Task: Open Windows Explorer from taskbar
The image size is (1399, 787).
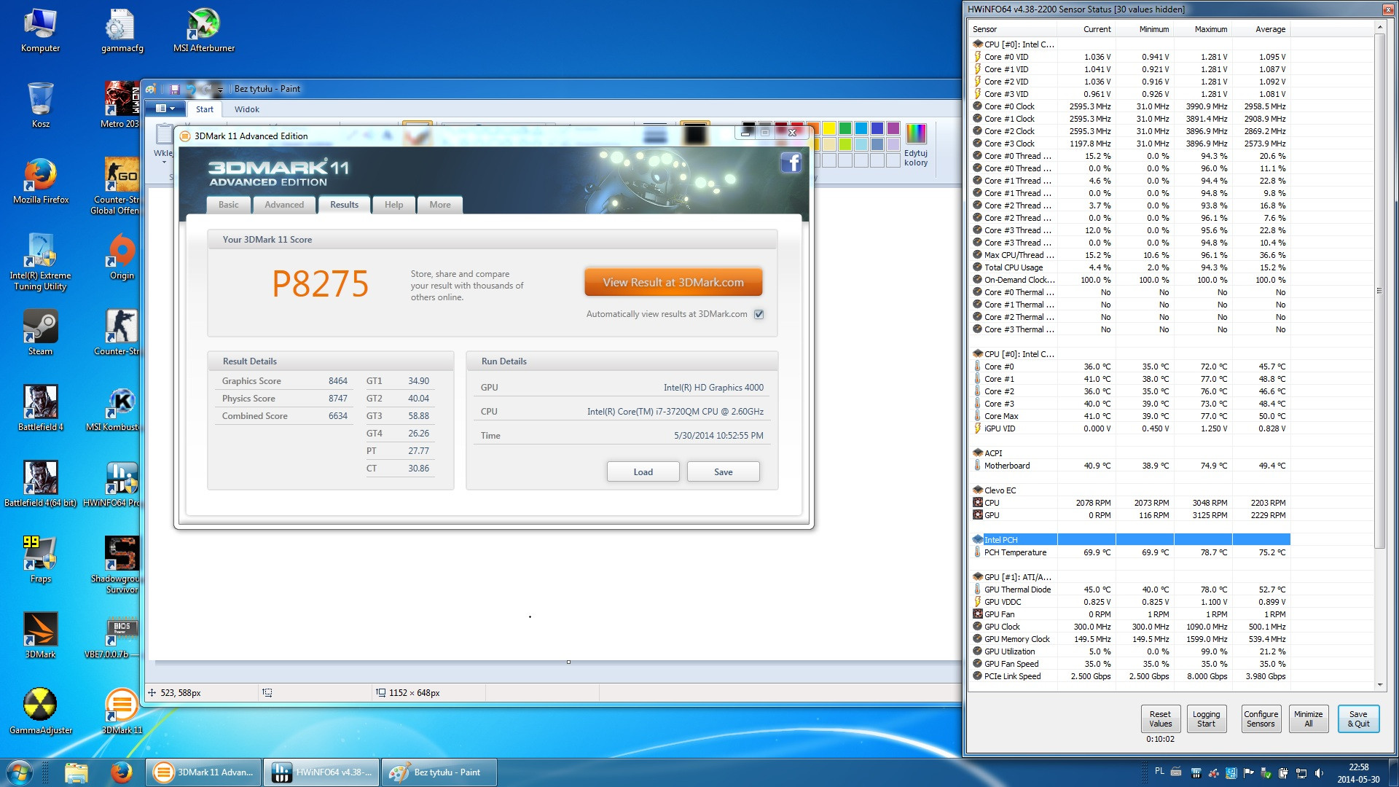Action: pos(76,772)
